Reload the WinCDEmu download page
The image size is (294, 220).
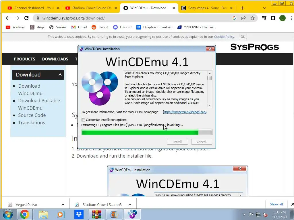pos(26,18)
